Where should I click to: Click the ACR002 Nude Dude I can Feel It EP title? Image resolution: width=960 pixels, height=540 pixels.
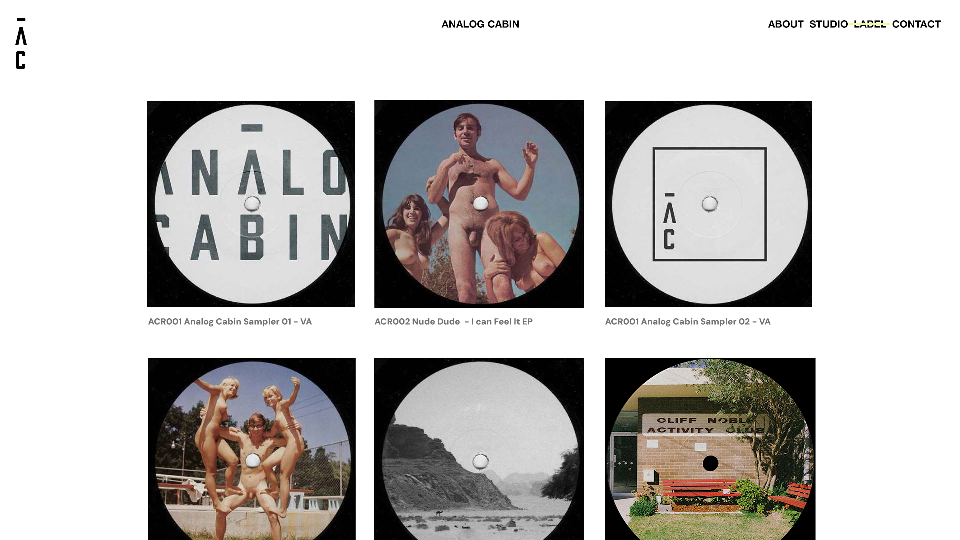click(454, 322)
